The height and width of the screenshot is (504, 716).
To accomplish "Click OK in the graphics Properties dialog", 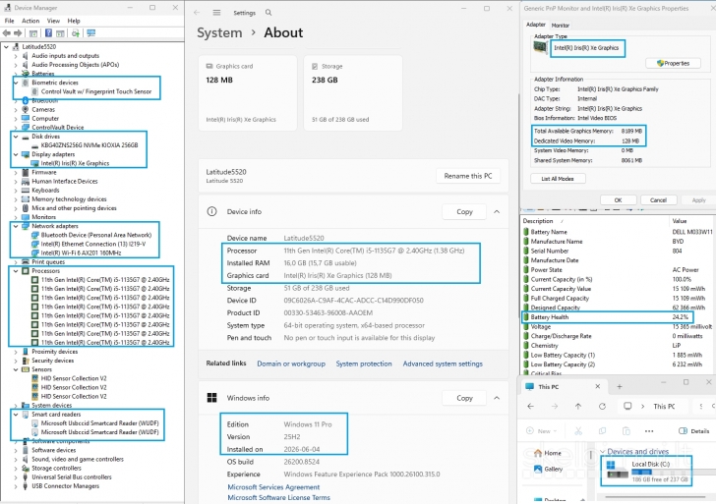I will pyautogui.click(x=618, y=199).
